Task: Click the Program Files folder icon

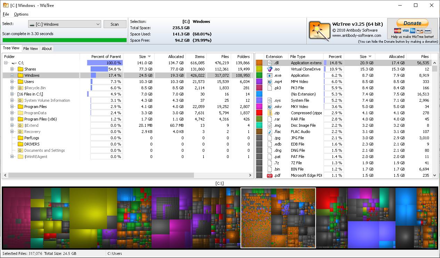Action: pos(21,107)
